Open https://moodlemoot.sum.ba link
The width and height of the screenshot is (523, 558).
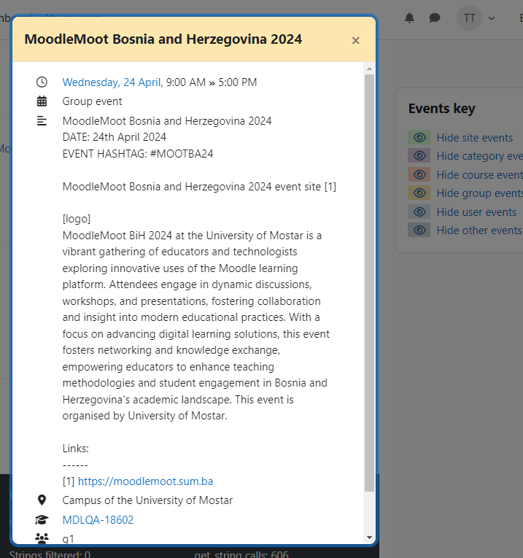click(145, 481)
